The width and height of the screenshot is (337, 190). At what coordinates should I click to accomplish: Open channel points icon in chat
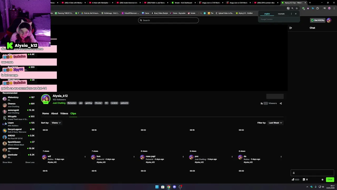(293, 180)
